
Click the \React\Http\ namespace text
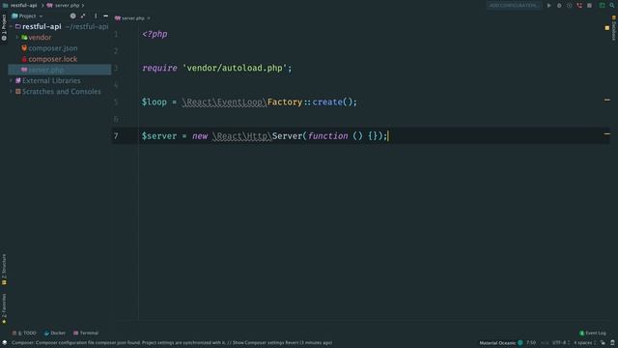pos(242,136)
